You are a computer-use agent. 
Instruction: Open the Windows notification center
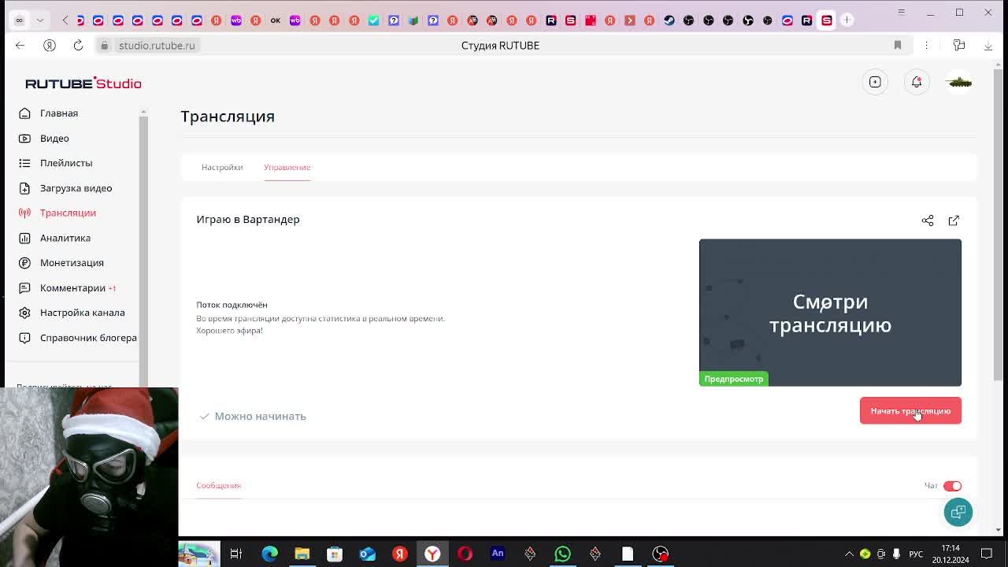click(x=987, y=554)
